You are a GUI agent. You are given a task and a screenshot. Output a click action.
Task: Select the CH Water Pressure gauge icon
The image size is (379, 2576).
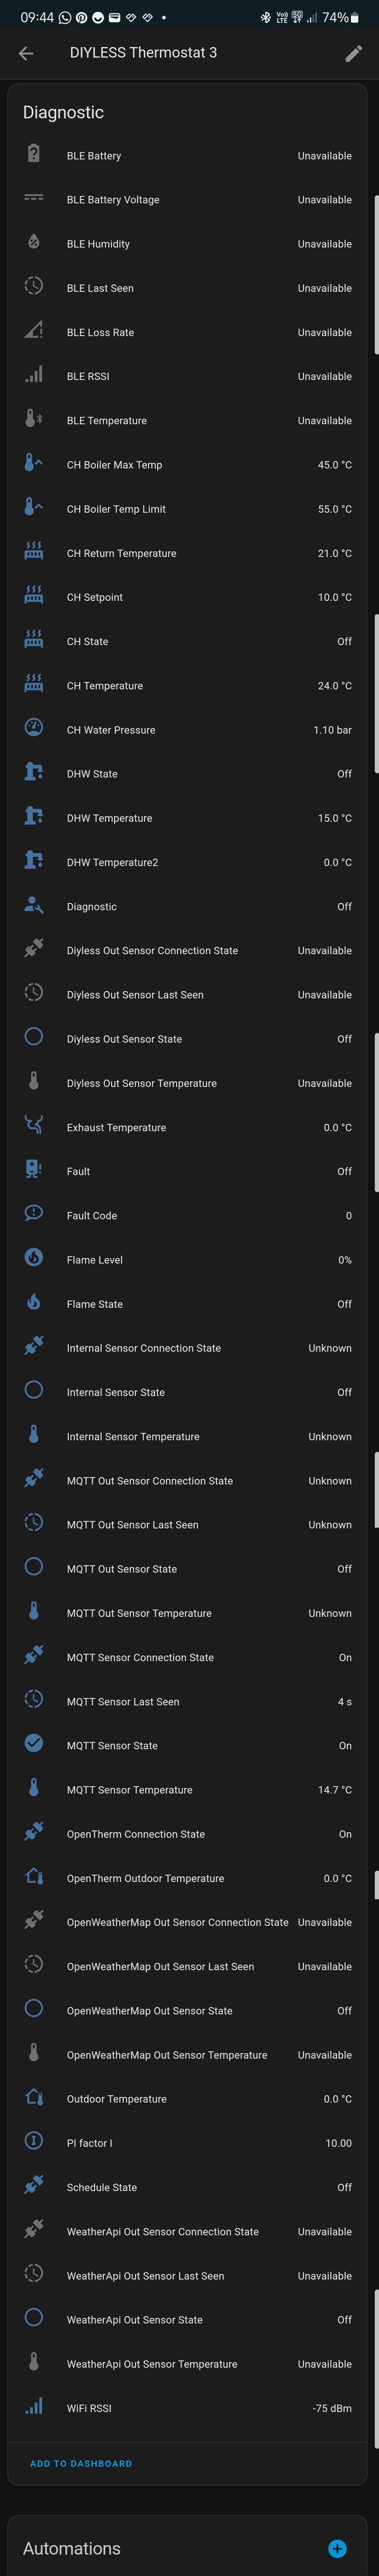point(33,728)
